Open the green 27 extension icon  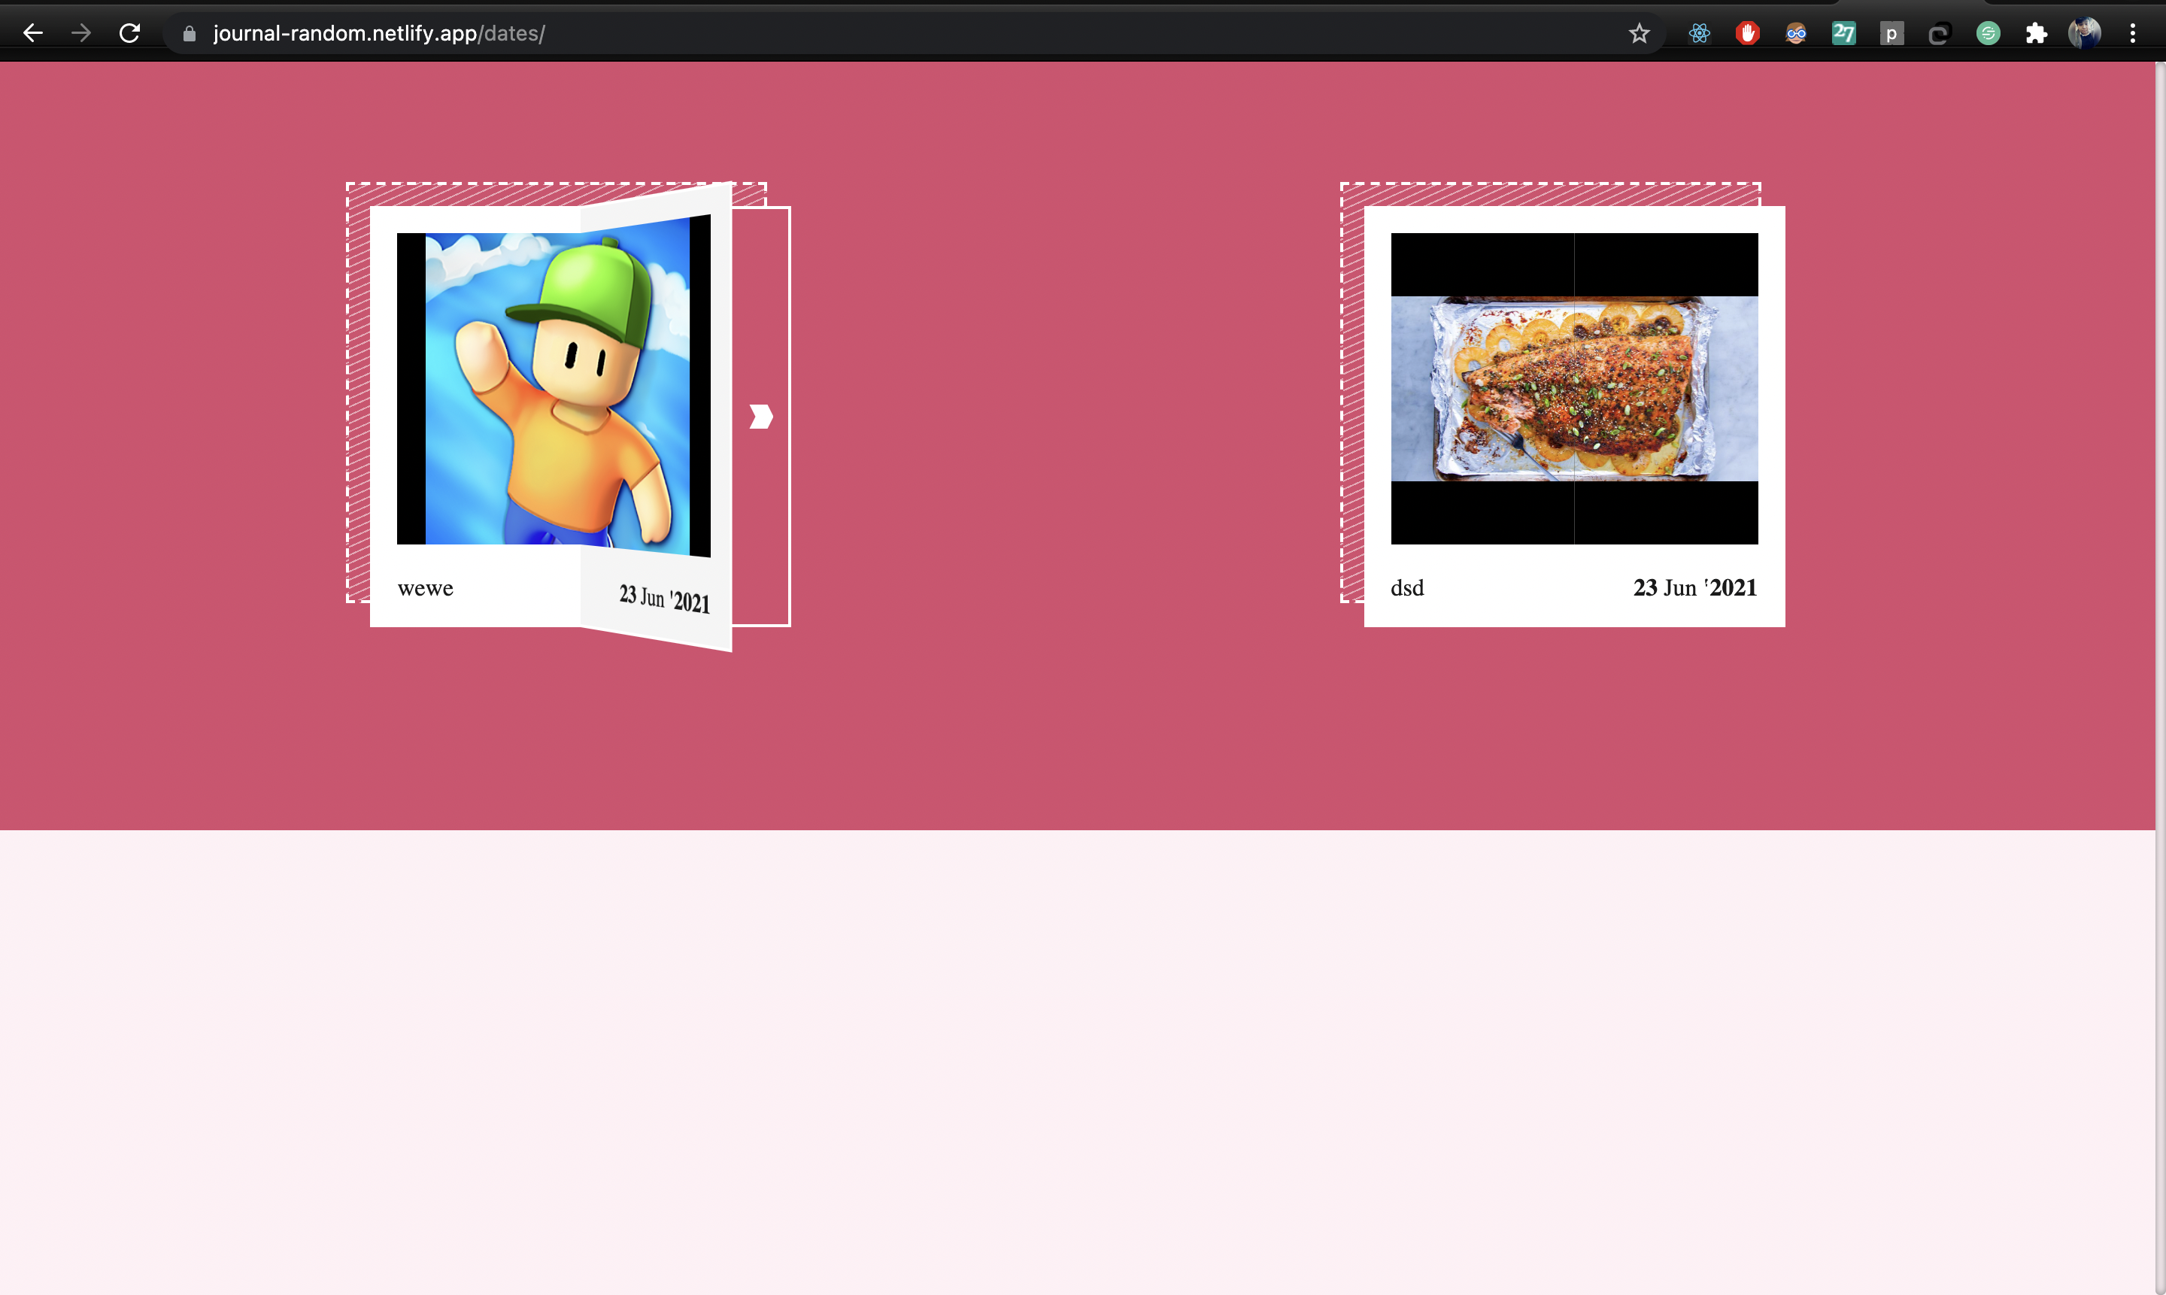[1843, 33]
